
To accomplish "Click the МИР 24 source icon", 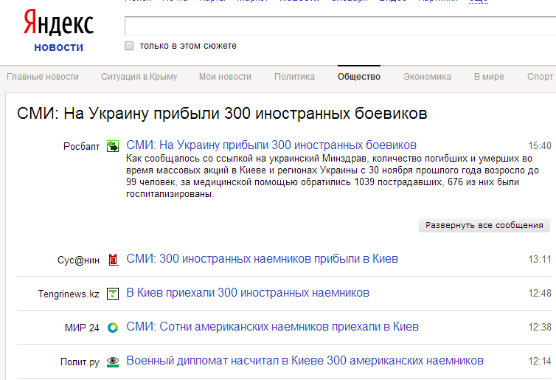I will click(x=113, y=328).
